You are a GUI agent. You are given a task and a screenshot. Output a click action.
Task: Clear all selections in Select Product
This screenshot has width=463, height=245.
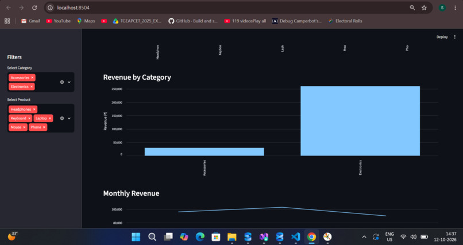pos(62,118)
